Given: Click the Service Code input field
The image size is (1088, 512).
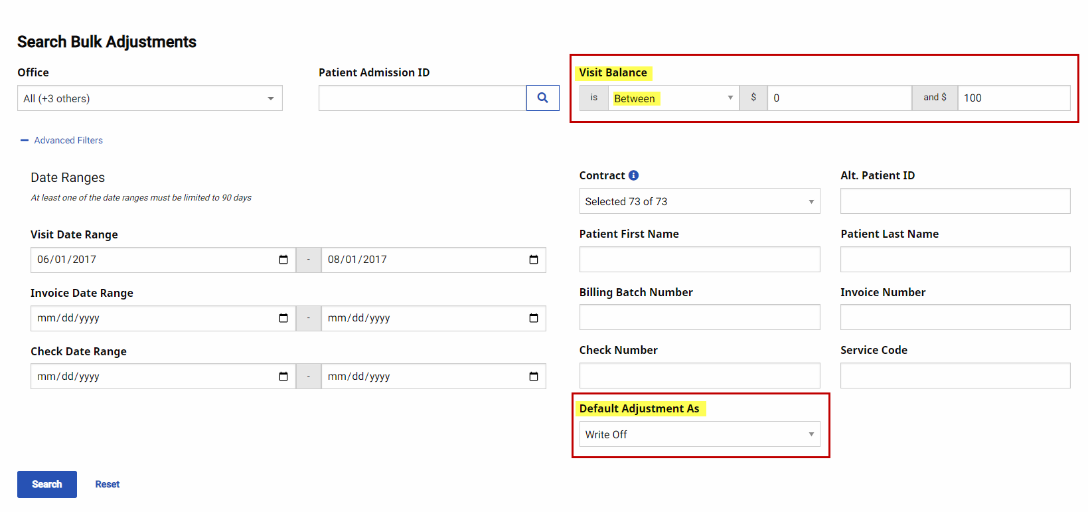Looking at the screenshot, I should tap(955, 376).
